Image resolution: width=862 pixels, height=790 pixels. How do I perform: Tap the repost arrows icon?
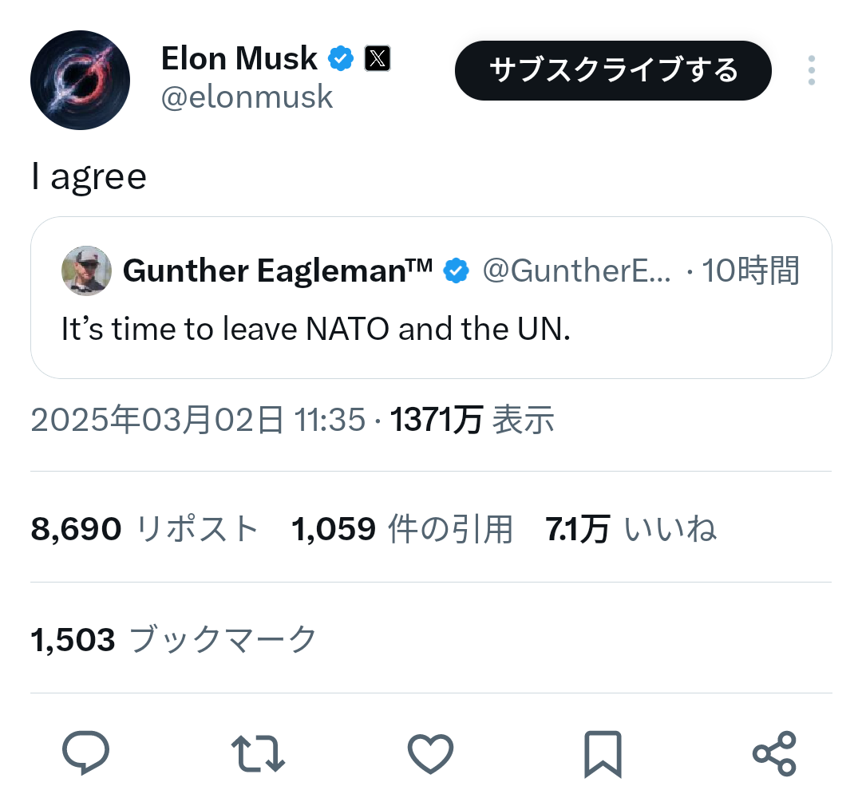[x=258, y=753]
